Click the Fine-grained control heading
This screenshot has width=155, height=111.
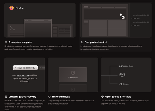pos(95,42)
